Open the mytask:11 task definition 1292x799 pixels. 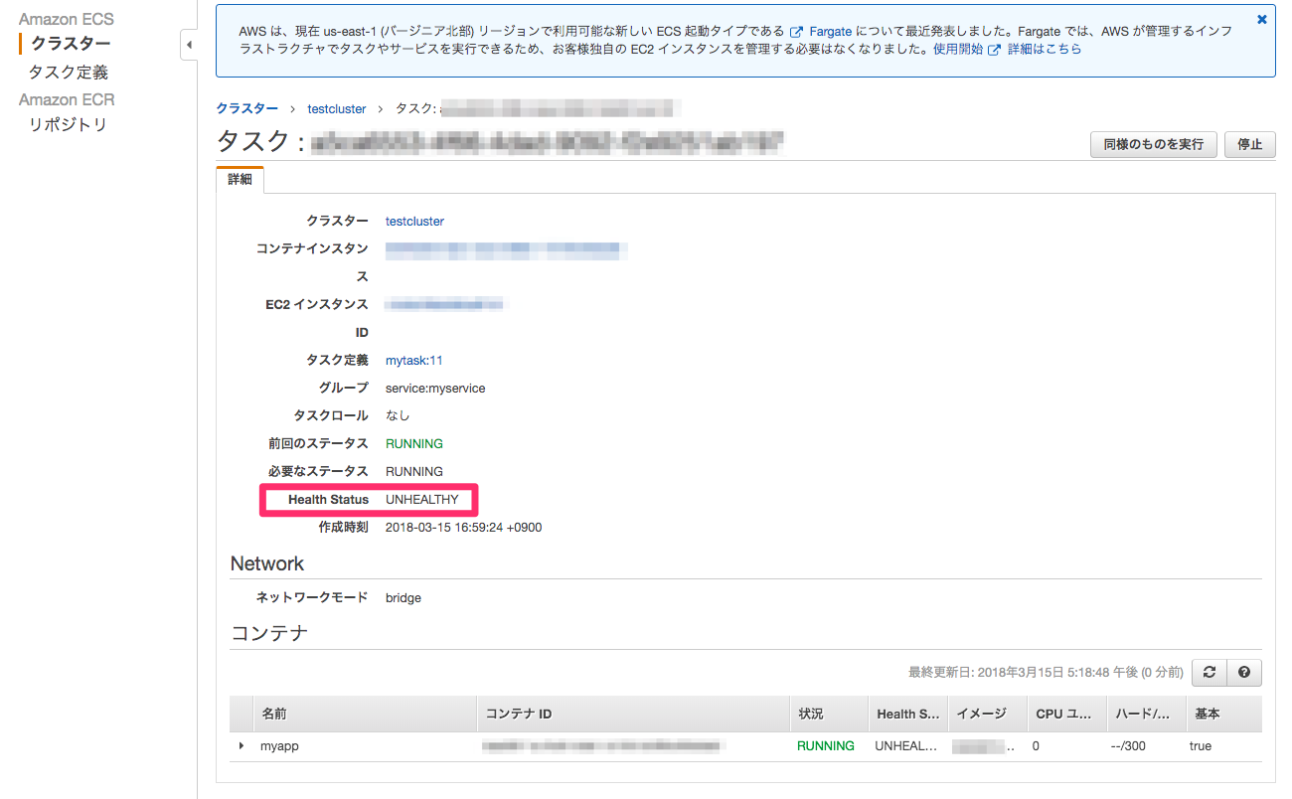click(413, 360)
